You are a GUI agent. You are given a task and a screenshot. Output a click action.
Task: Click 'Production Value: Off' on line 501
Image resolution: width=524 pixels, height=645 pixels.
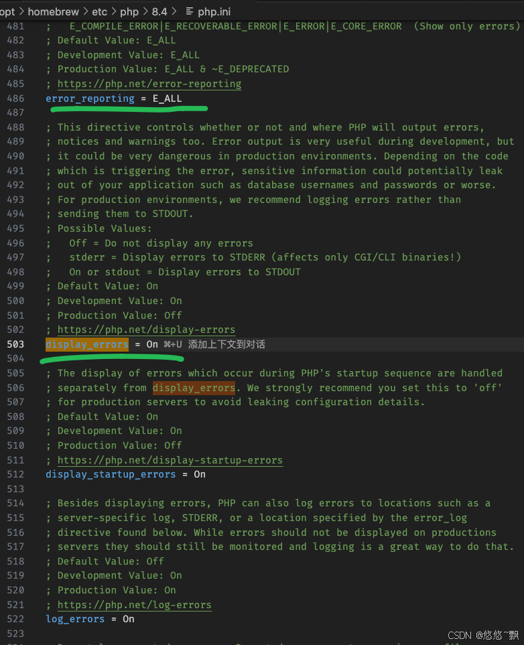[x=119, y=315]
